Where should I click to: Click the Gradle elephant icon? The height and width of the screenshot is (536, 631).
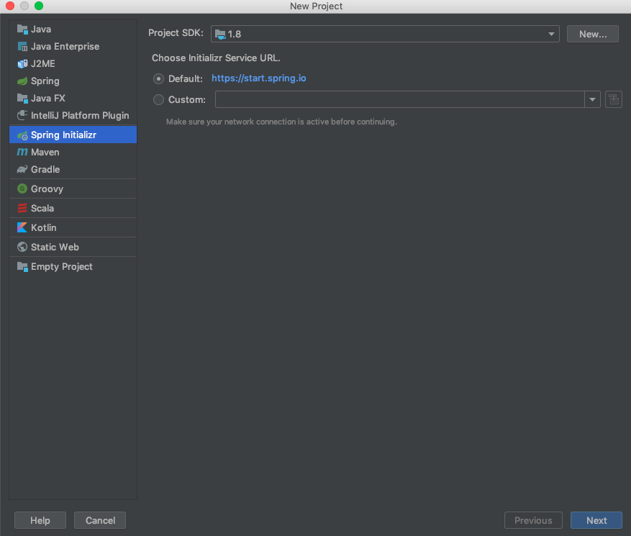[x=22, y=169]
